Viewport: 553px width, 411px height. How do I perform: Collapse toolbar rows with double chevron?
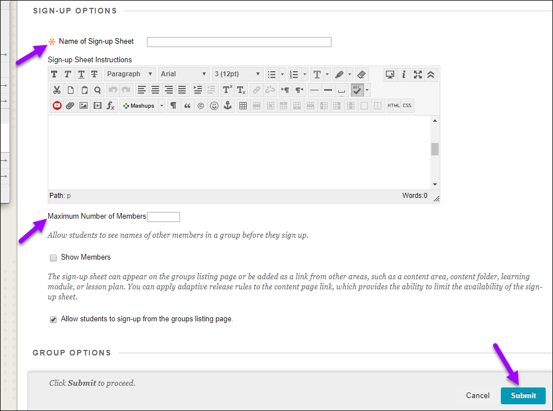pos(431,75)
